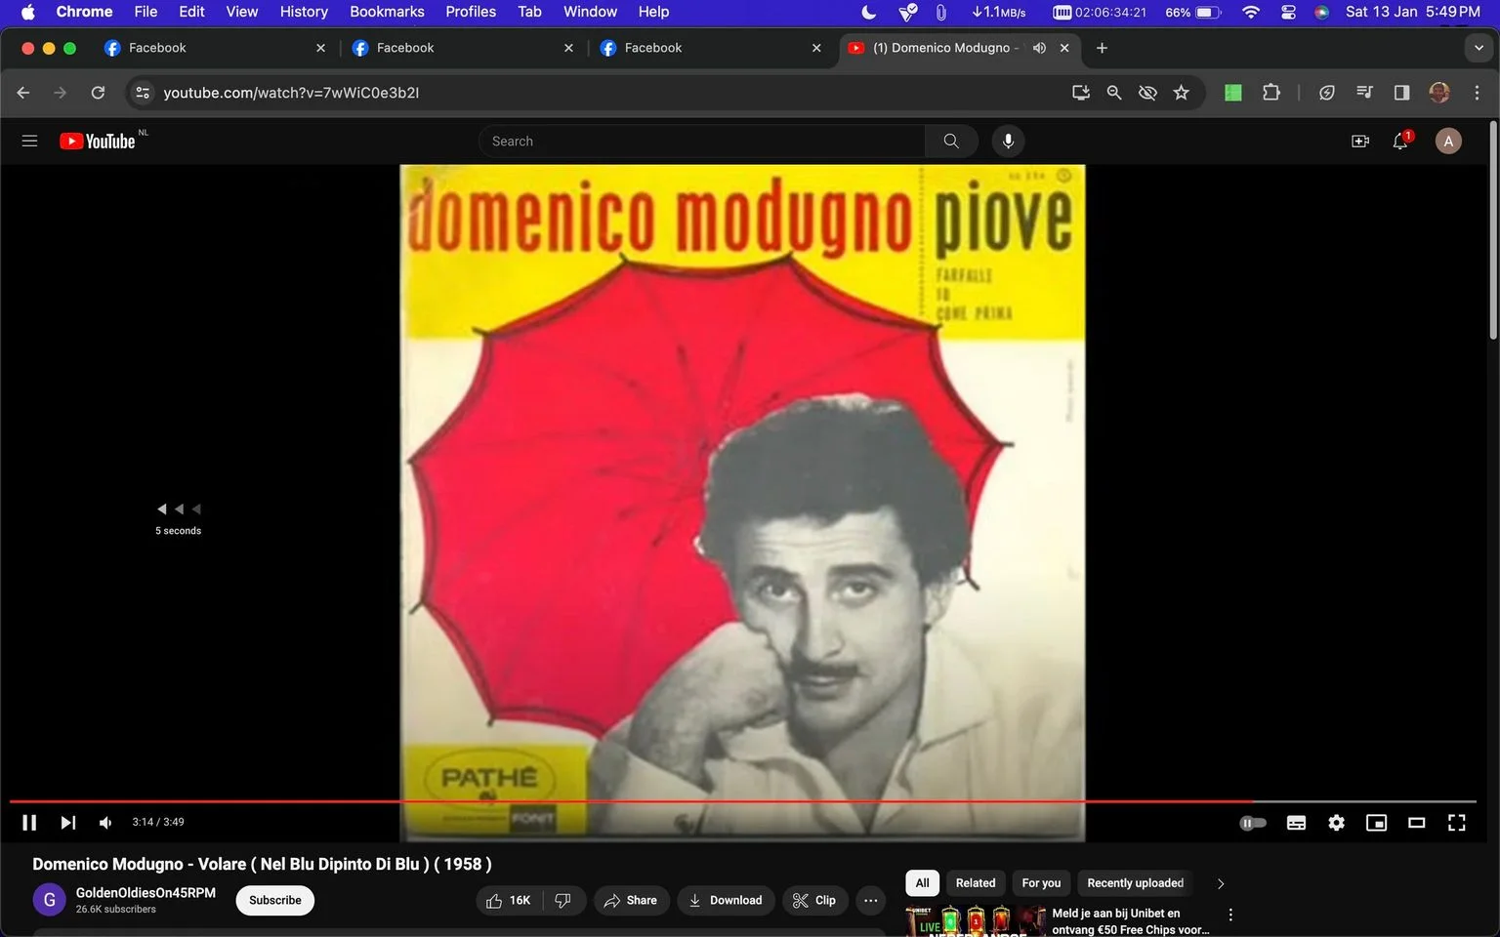The image size is (1500, 937).
Task: Mute the video using speaker icon
Action: pyautogui.click(x=105, y=823)
